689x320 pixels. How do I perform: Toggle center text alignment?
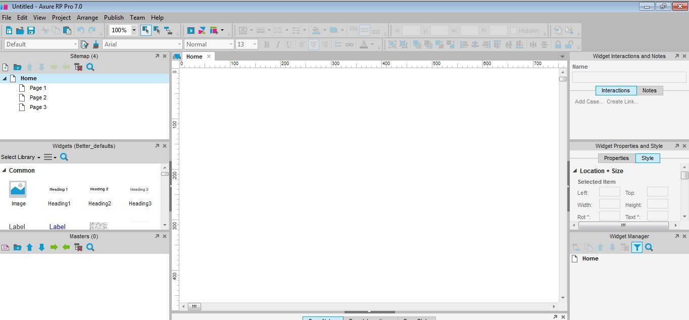(314, 44)
